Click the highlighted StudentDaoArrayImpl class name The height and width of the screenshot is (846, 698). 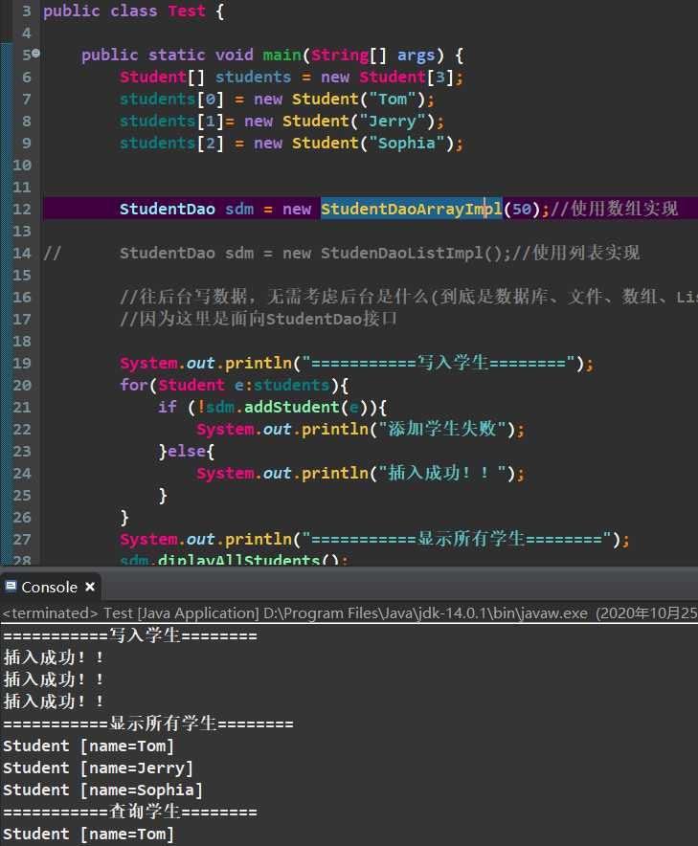coord(412,210)
